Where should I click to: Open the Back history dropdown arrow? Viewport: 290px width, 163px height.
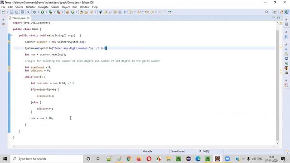pyautogui.click(x=156, y=12)
